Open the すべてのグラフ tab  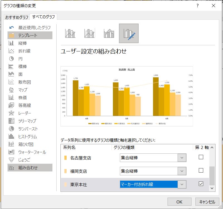43,17
